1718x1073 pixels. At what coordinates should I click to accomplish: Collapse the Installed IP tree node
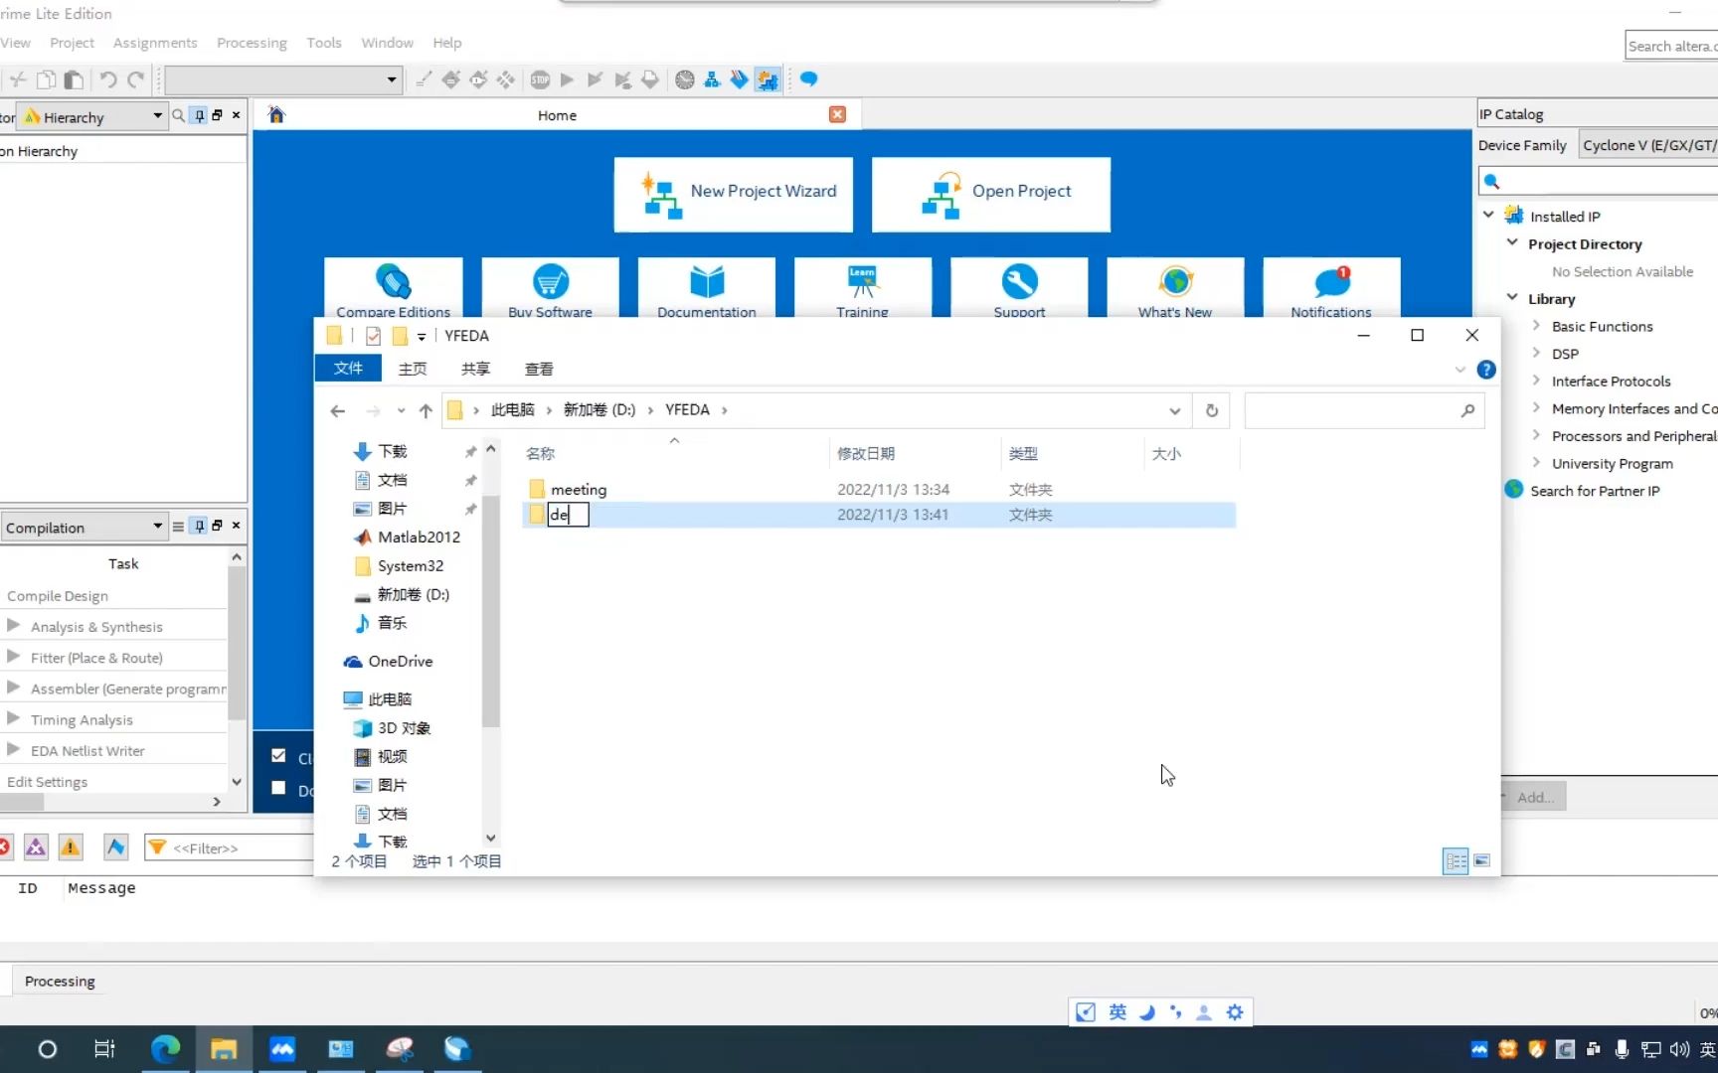(x=1488, y=215)
